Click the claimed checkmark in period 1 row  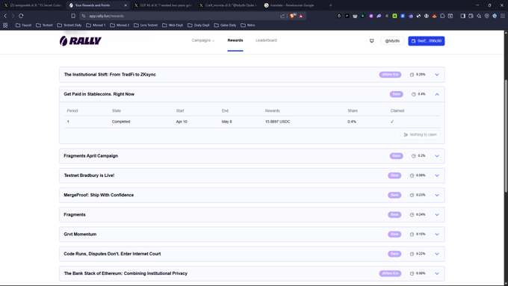point(392,122)
